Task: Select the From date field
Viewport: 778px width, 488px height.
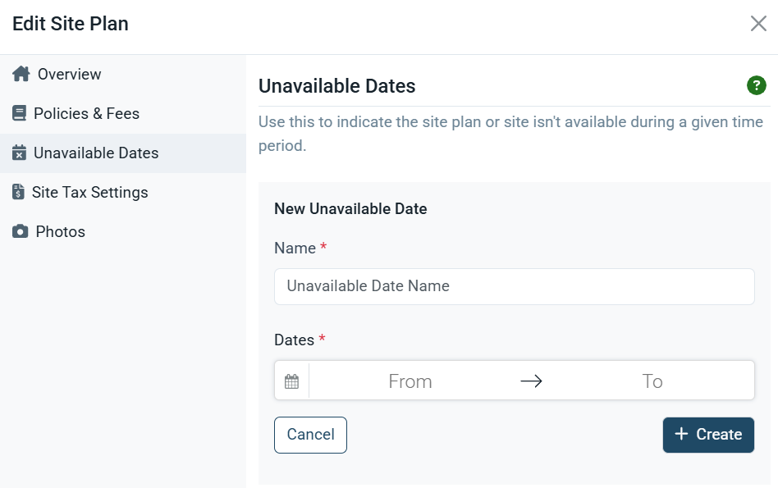Action: 410,381
